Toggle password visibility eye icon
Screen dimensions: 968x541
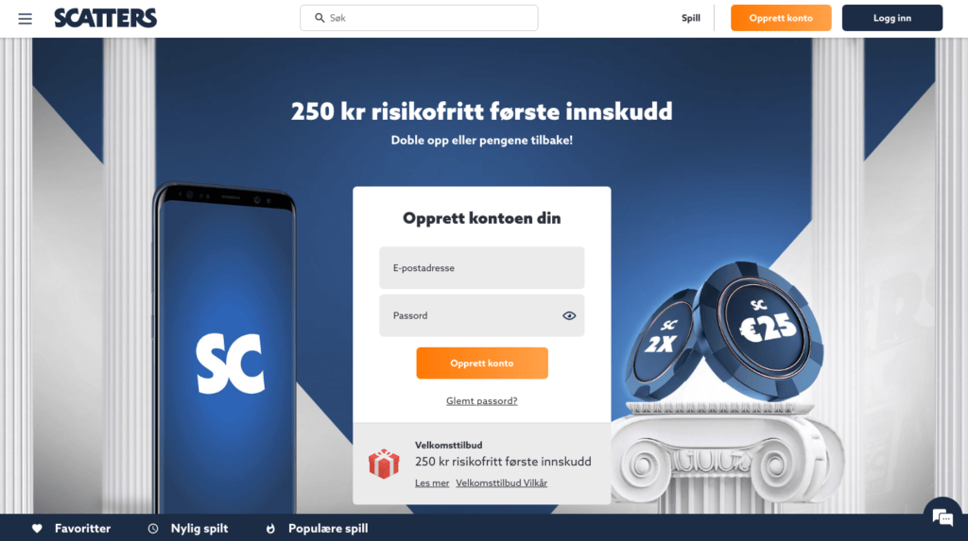[569, 316]
